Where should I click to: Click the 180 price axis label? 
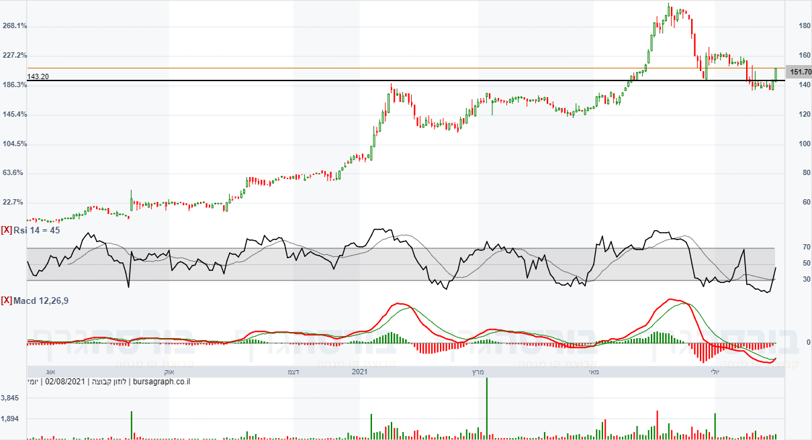pos(805,26)
